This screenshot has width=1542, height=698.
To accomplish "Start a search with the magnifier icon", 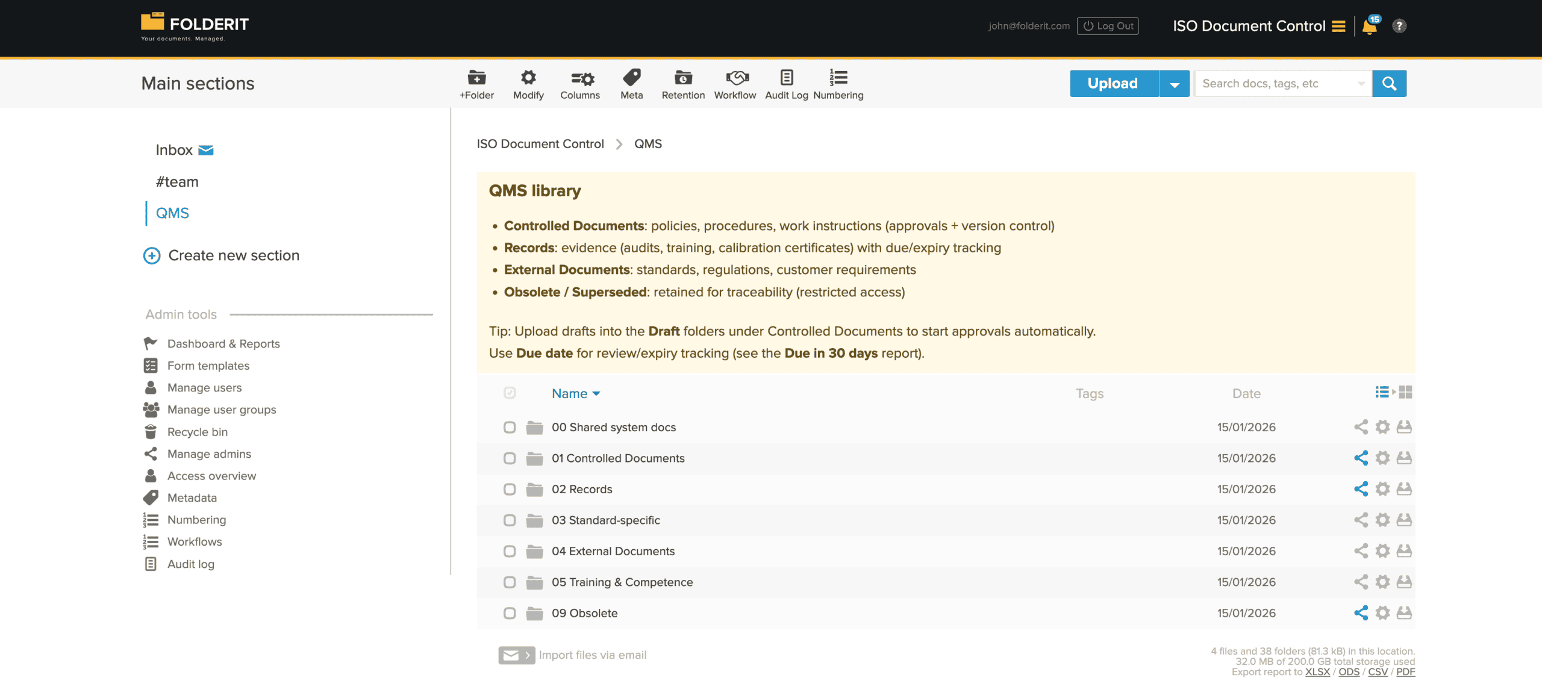I will [1389, 83].
